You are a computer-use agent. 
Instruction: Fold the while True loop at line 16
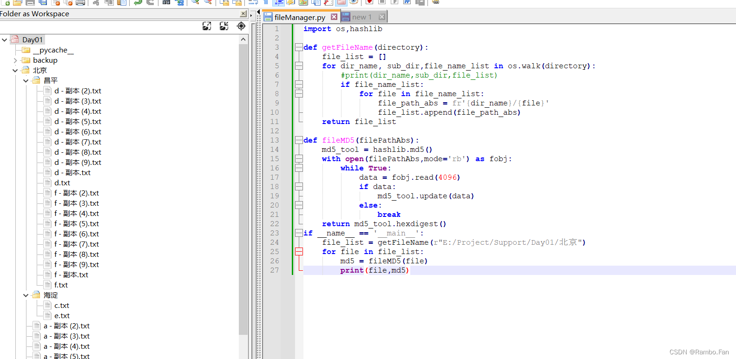tap(299, 168)
